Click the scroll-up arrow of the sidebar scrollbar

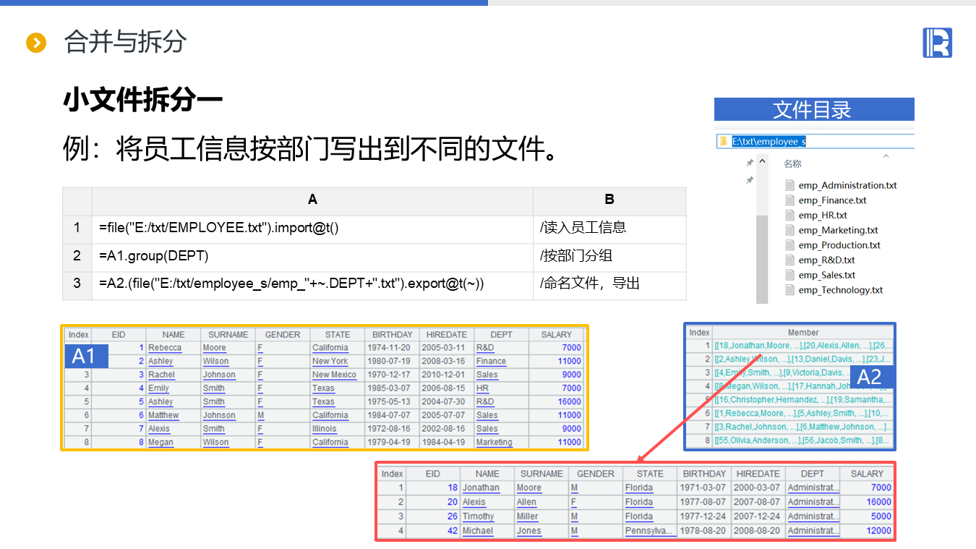click(x=762, y=160)
